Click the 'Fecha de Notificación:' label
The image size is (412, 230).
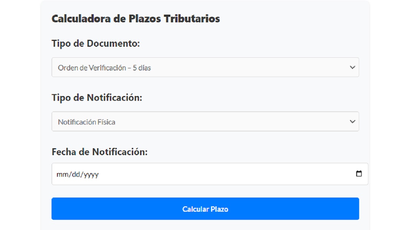(99, 152)
